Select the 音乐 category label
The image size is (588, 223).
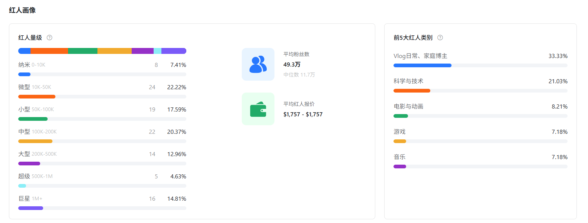(x=399, y=157)
